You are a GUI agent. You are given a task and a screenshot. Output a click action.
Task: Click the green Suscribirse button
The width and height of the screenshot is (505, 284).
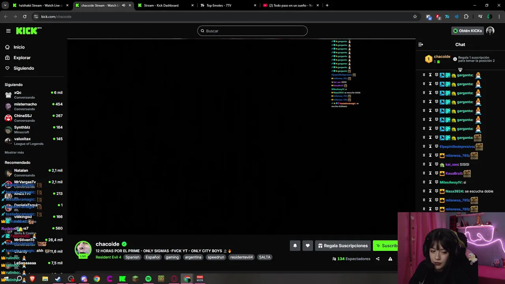pos(385,246)
